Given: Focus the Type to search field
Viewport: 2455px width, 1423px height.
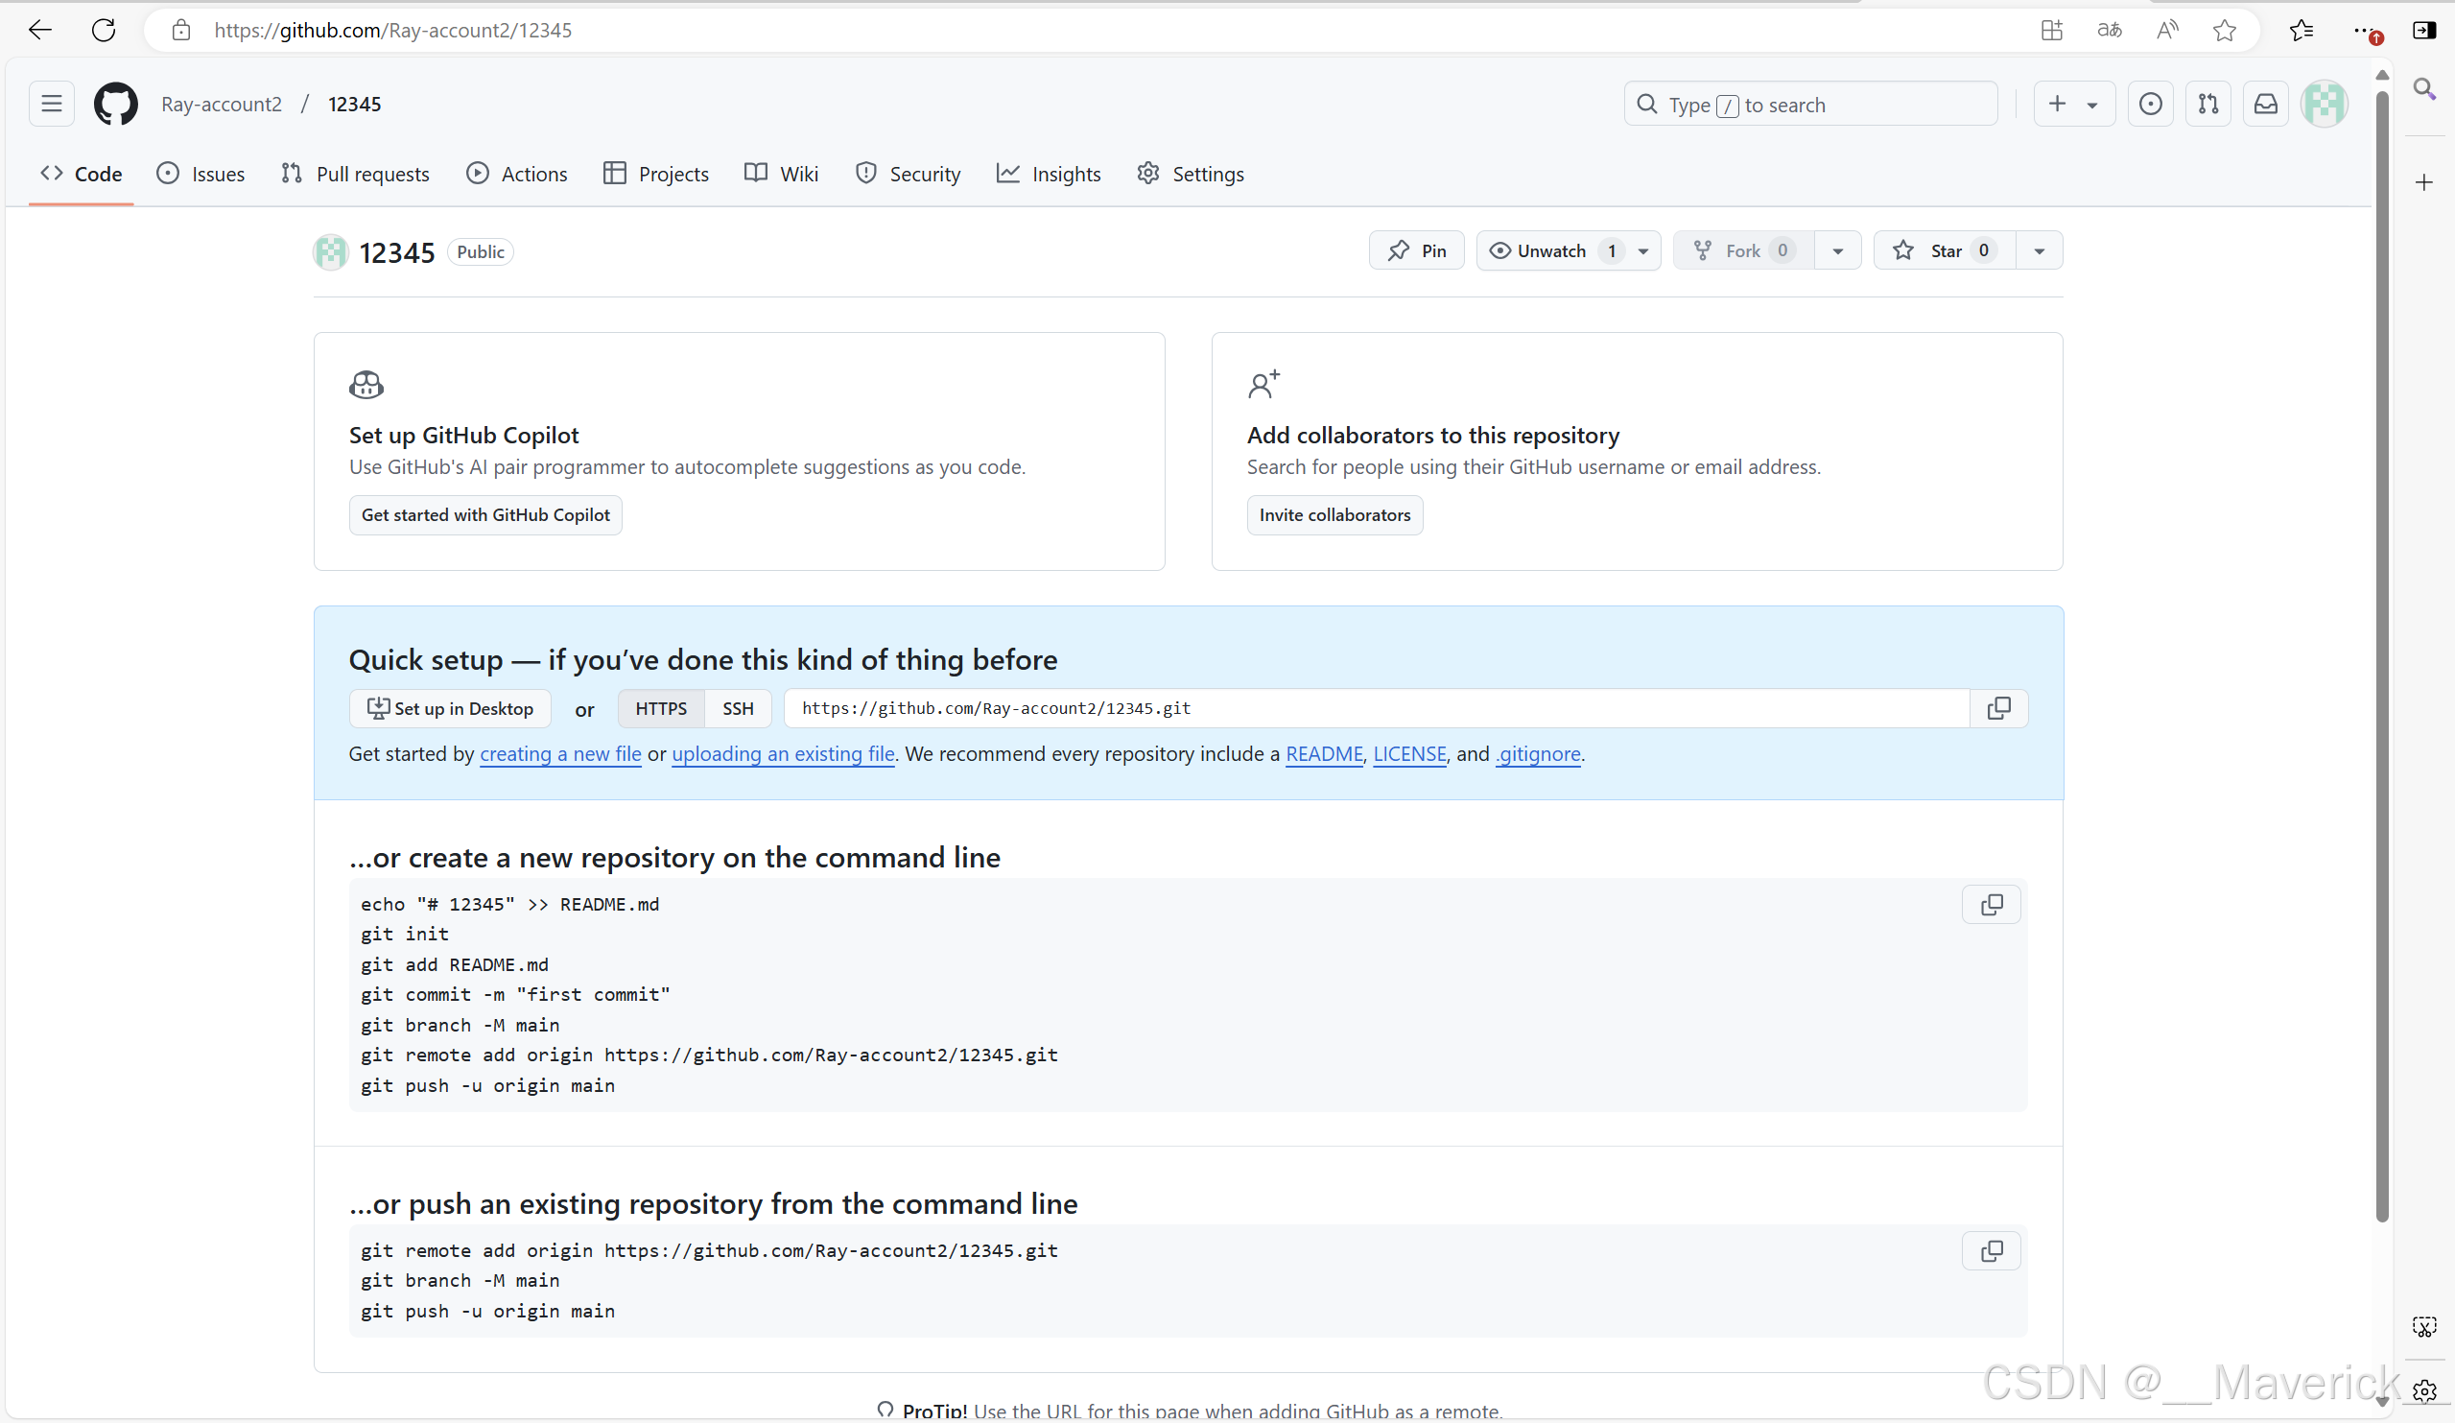Looking at the screenshot, I should [1810, 105].
